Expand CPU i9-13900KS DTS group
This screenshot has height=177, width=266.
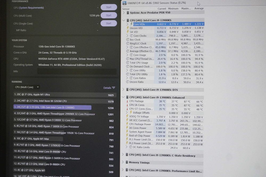(123, 89)
